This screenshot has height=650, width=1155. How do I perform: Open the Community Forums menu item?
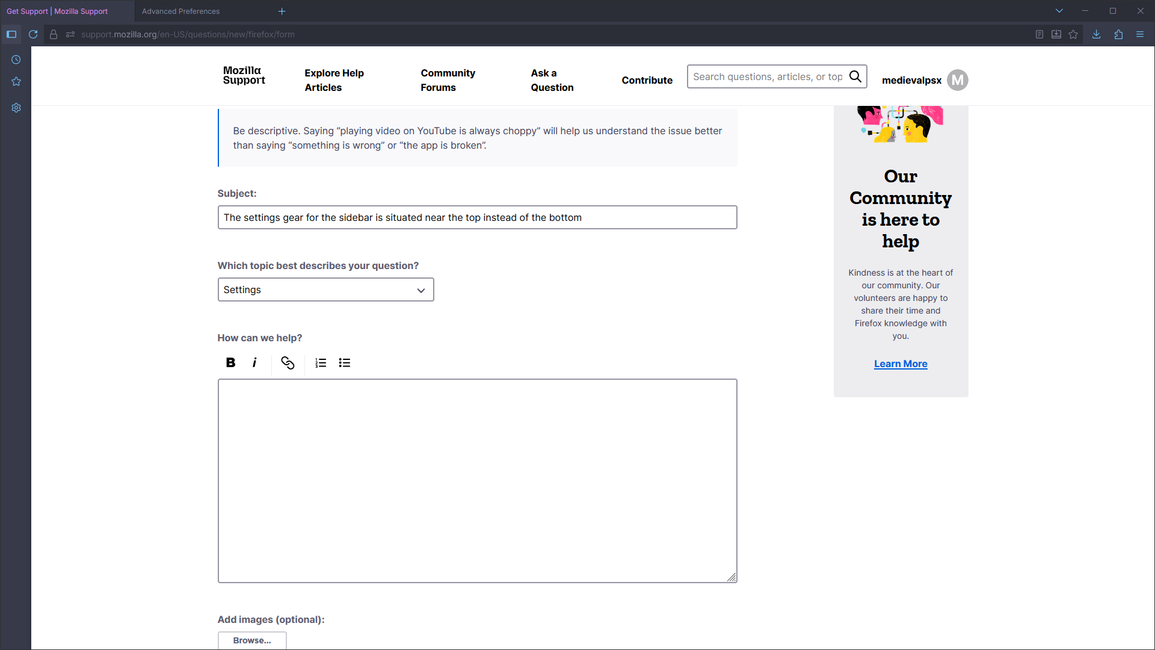click(448, 80)
